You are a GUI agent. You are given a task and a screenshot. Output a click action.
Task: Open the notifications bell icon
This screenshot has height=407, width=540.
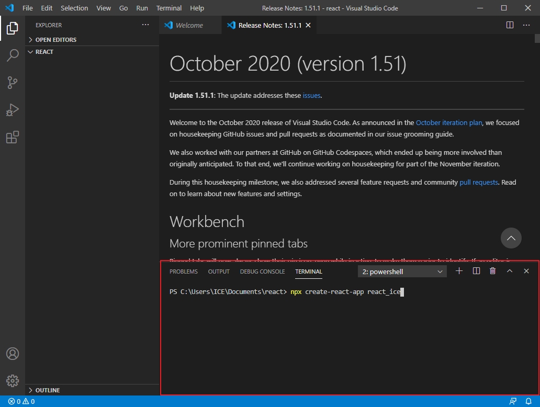coord(528,401)
